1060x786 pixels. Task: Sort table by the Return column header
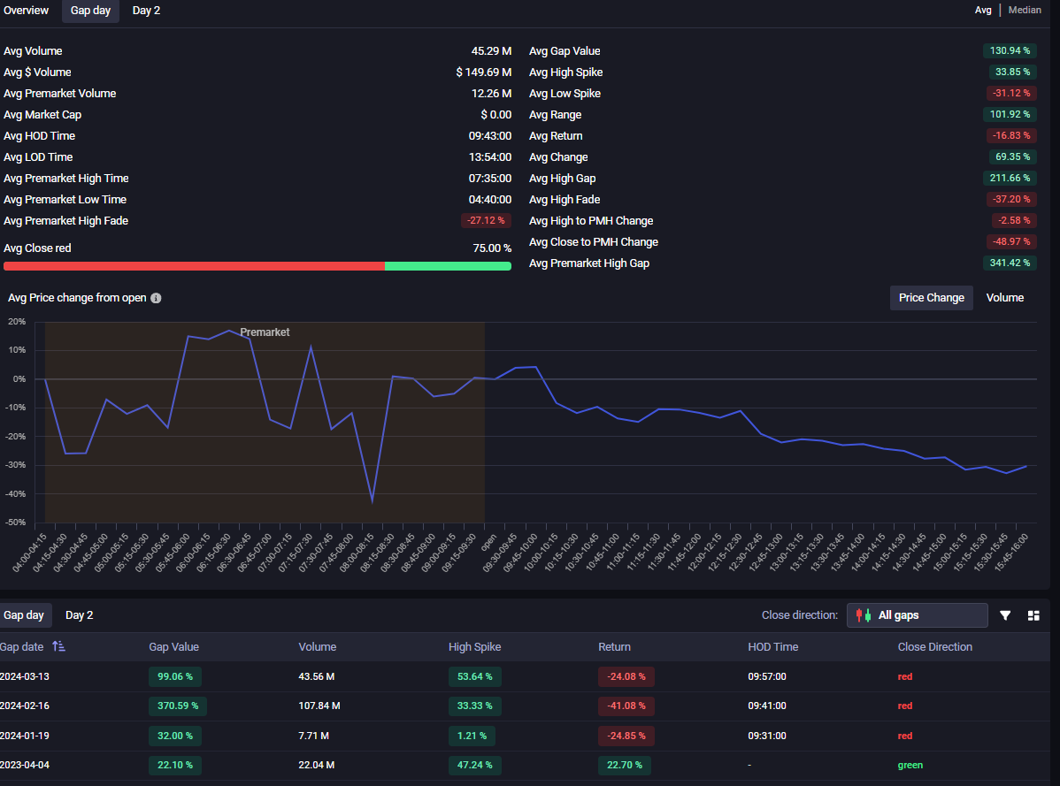tap(614, 646)
